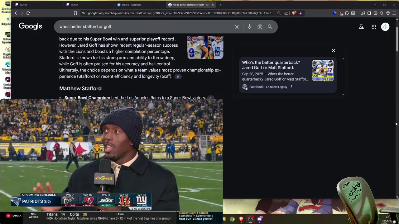Viewport: 399px width, 224px height.
Task: Open Google Search Labs flask icon
Action: click(361, 27)
